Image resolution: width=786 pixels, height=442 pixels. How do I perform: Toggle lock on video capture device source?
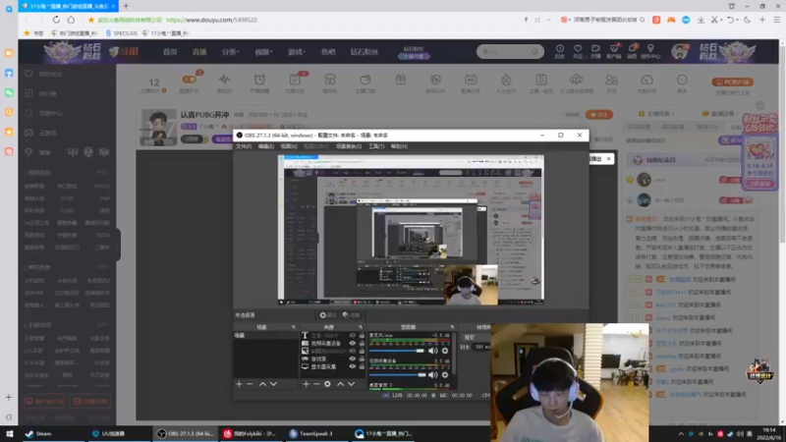(x=362, y=343)
